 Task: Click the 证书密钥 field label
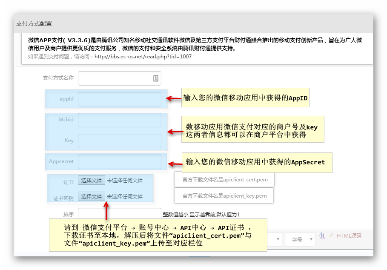coord(63,198)
